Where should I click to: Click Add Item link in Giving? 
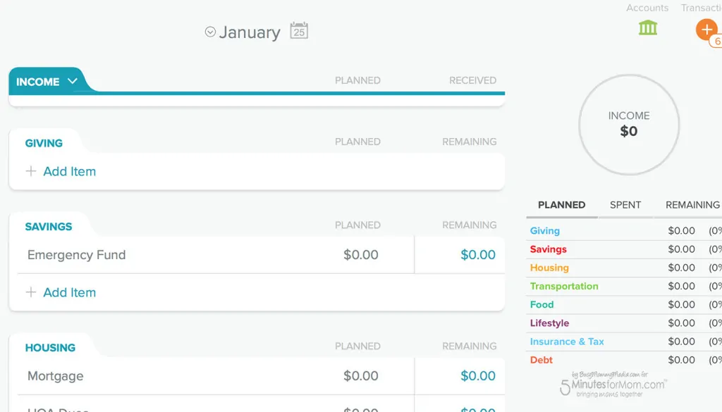[x=69, y=171]
